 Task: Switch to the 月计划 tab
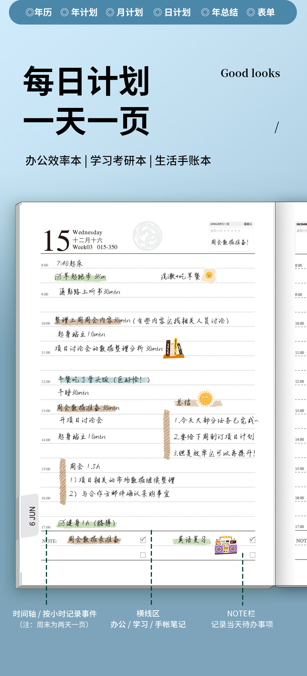[125, 12]
